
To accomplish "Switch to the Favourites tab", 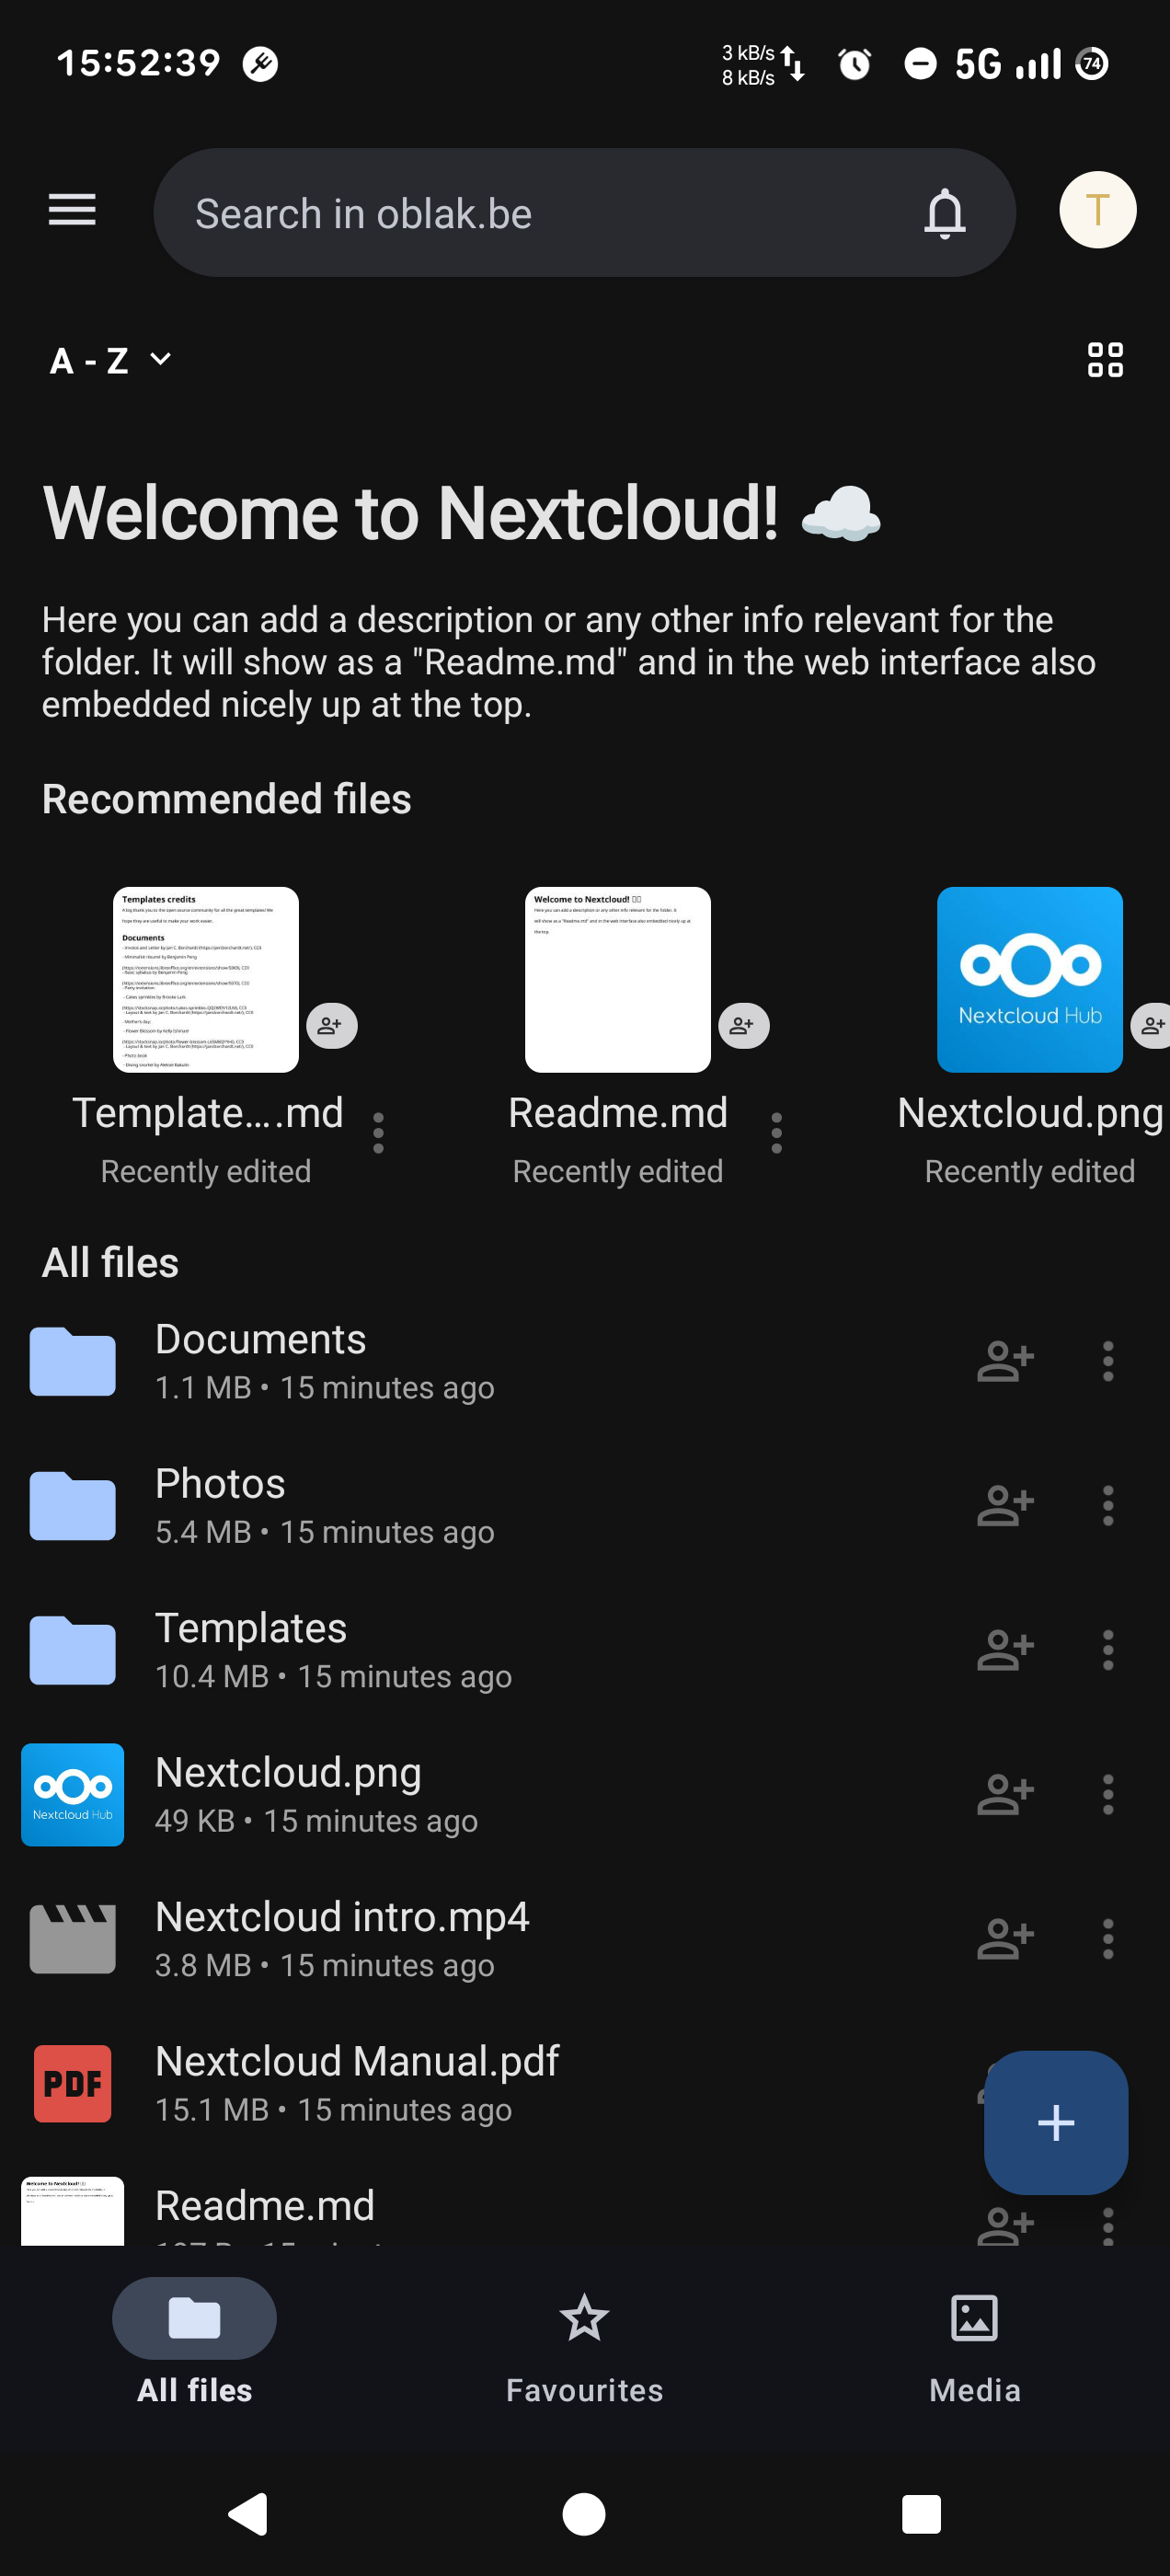I will 584,2342.
